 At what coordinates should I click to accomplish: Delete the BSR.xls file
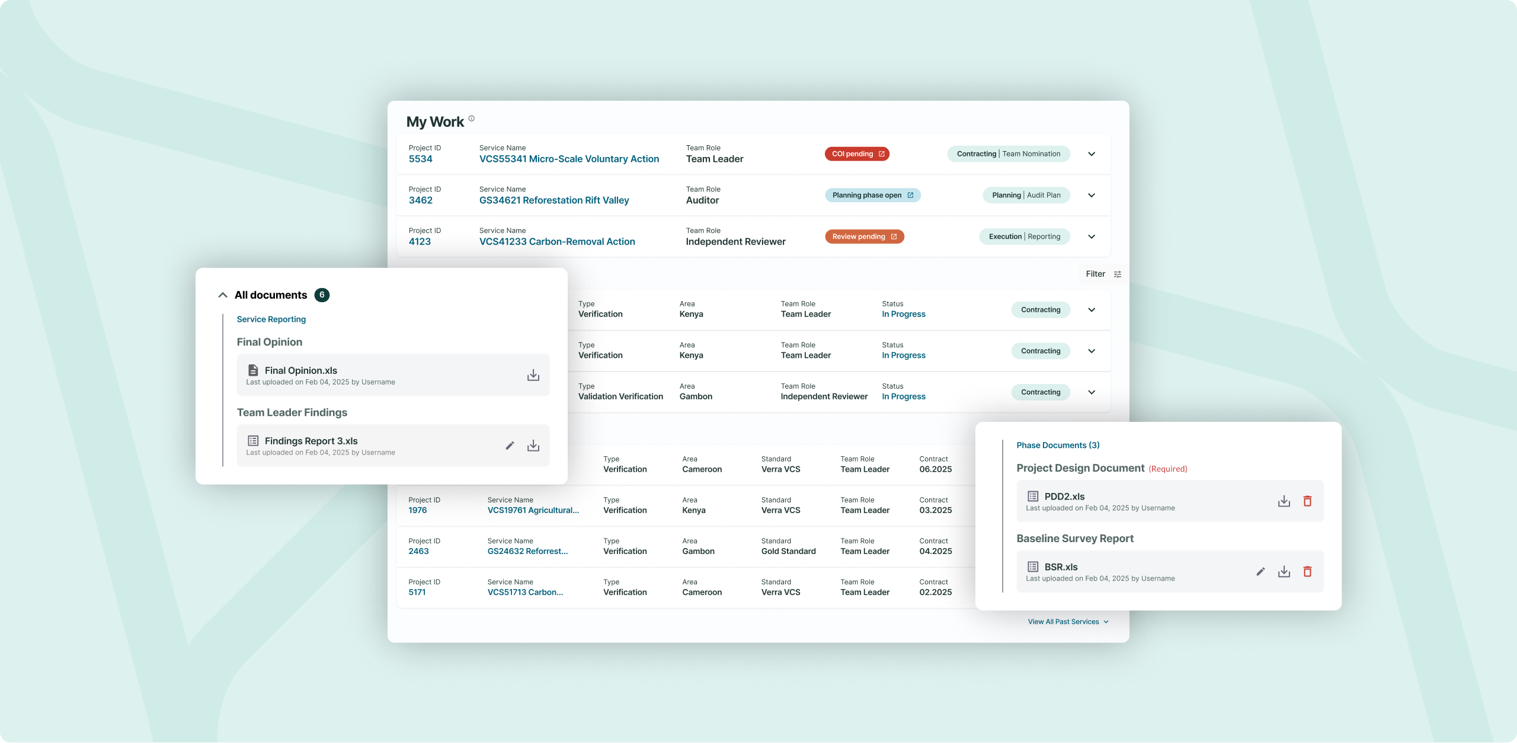(1307, 572)
